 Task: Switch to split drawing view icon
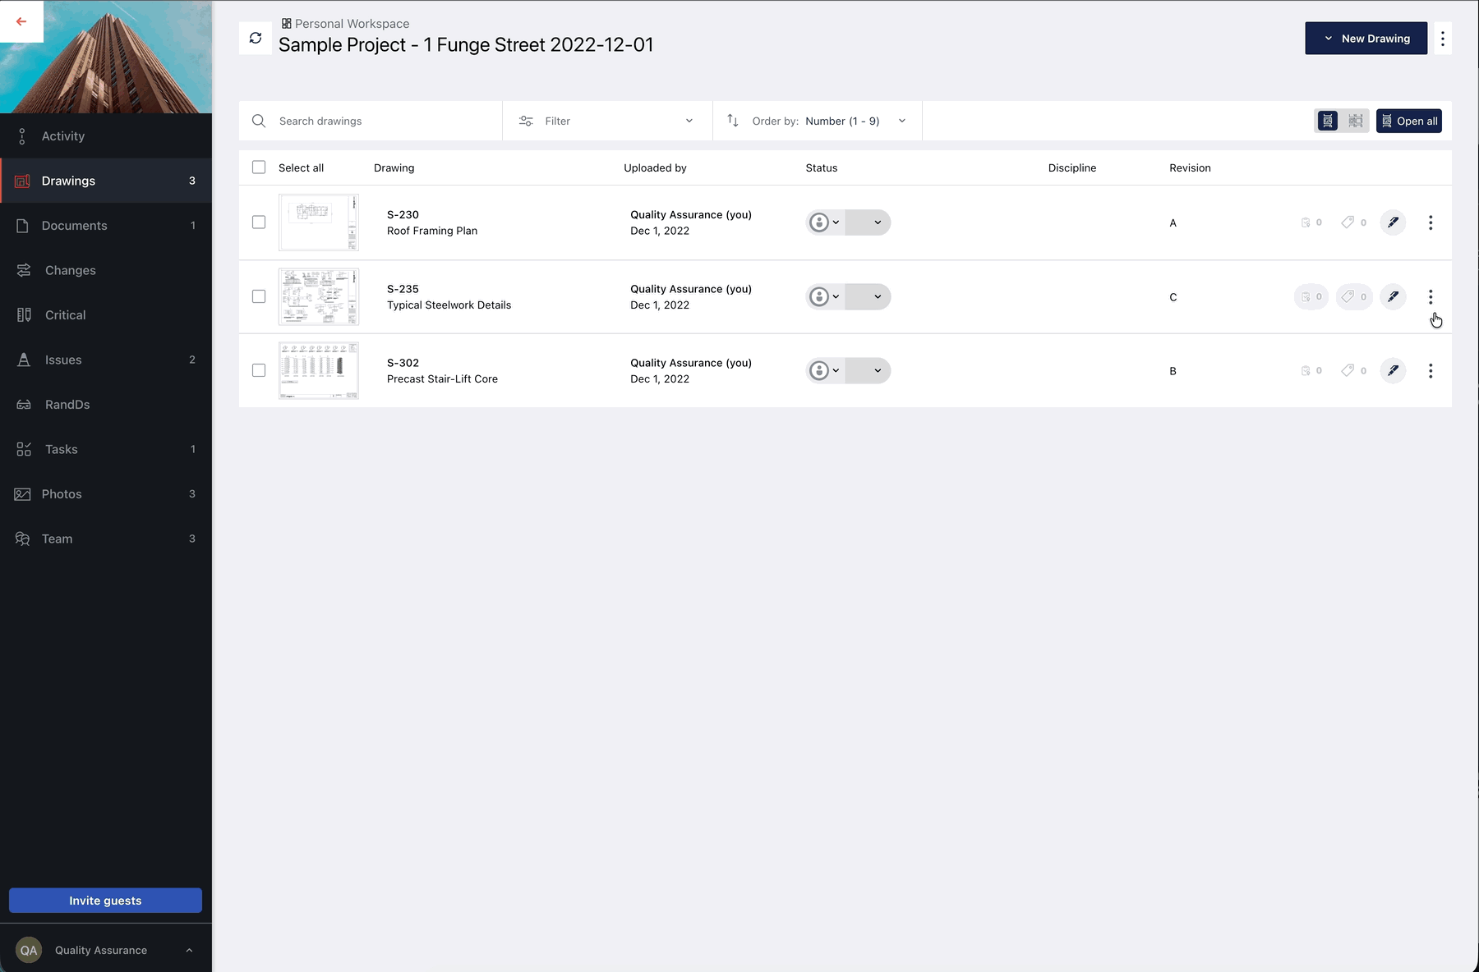[x=1356, y=121]
